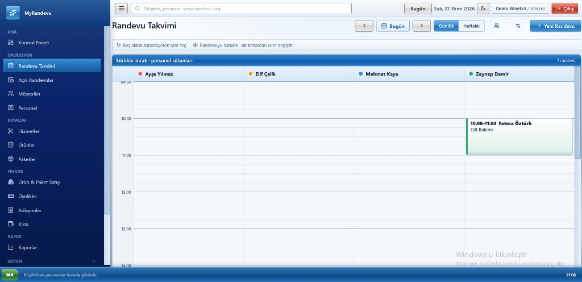Select Randevu Takvimi in the sidebar

click(52, 66)
